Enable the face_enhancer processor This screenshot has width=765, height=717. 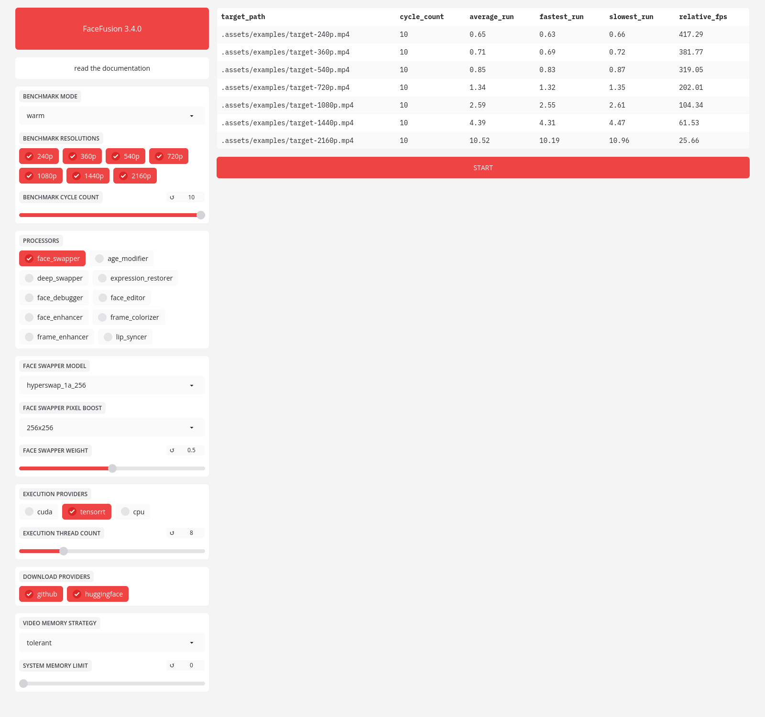coord(54,317)
